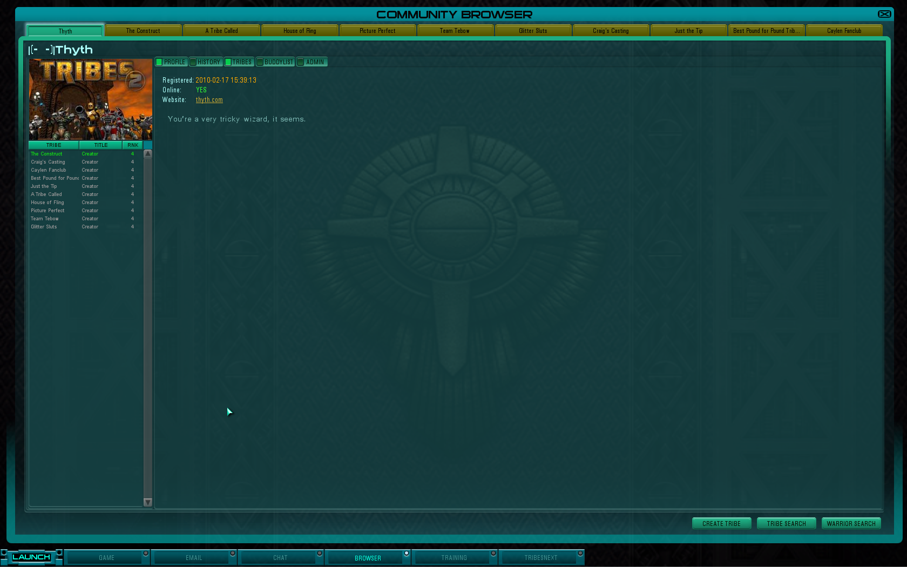This screenshot has width=907, height=567.
Task: Select Glitter Sluts row in list
Action: pyautogui.click(x=86, y=227)
